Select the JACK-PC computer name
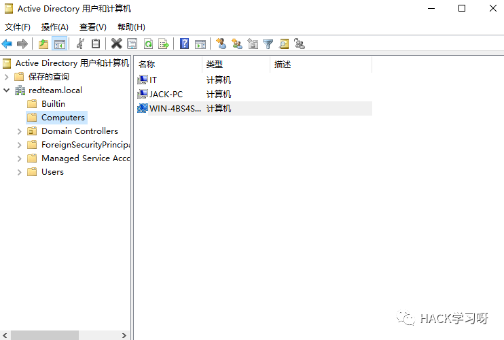This screenshot has height=340, width=504. point(166,95)
